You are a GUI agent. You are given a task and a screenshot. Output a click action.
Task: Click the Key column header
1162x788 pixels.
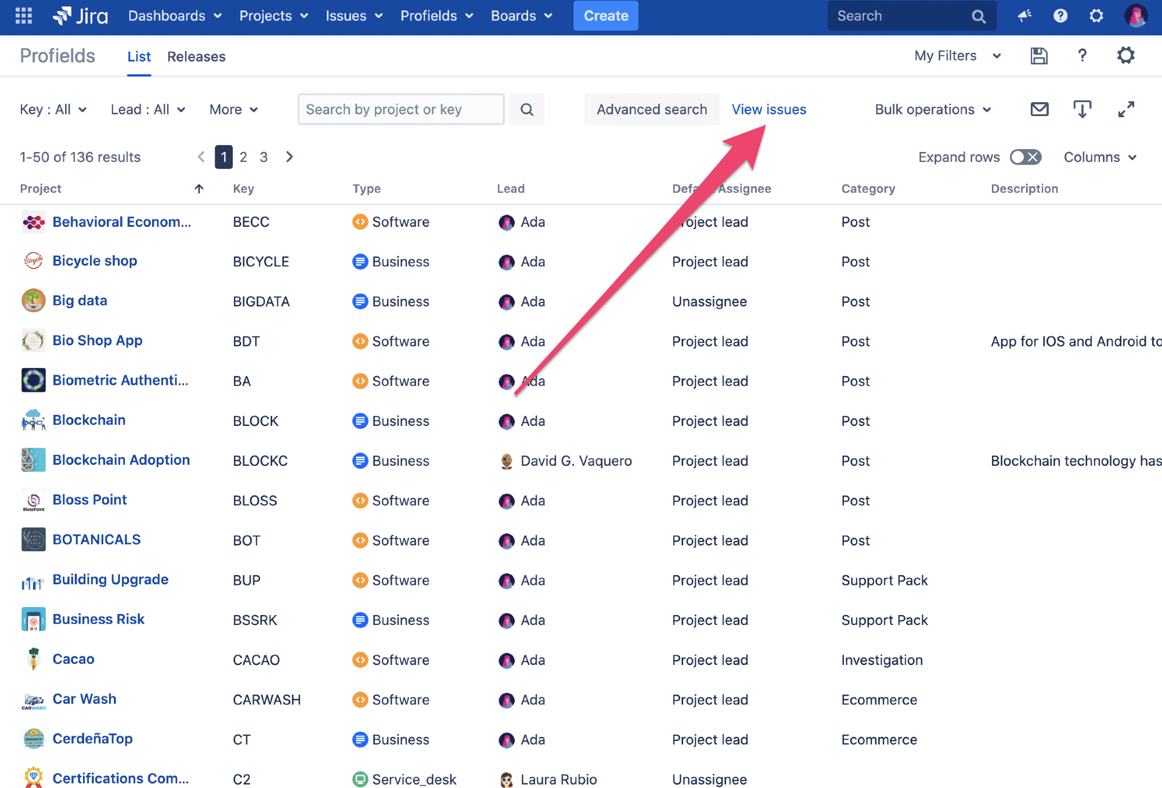[243, 189]
